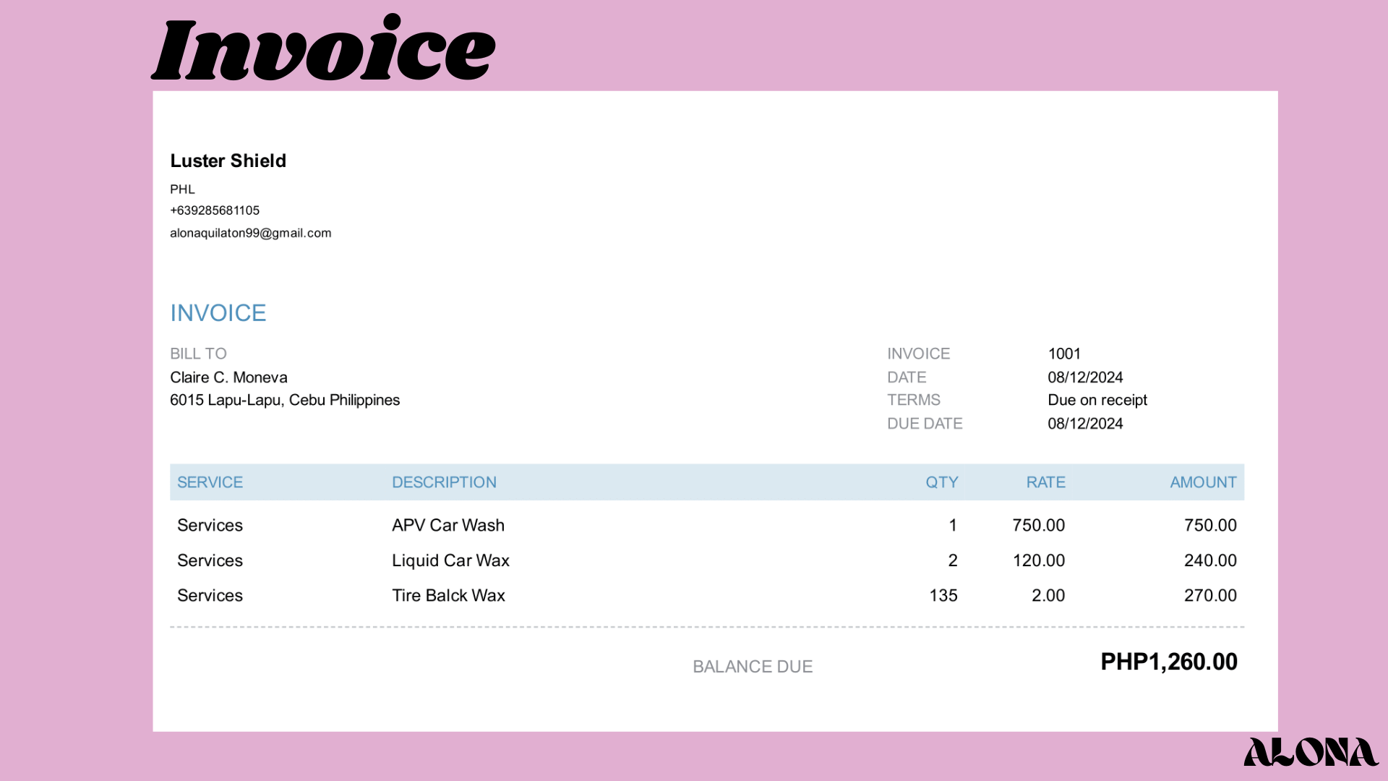Image resolution: width=1388 pixels, height=781 pixels.
Task: Click the BALANCE DUE label
Action: click(x=752, y=667)
